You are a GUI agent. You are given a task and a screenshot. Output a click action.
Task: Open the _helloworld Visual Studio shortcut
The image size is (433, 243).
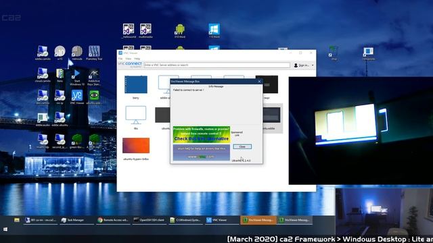[x=129, y=30]
